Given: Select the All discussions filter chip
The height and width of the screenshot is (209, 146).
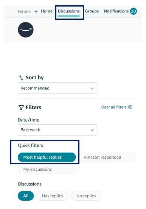Looking at the screenshot, I should click(x=26, y=196).
